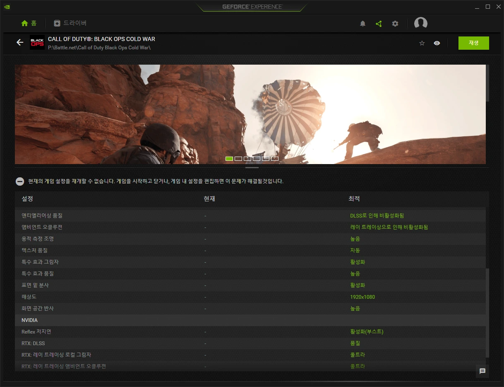This screenshot has width=504, height=387.
Task: Click the settings list scrollbar thumb
Action: click(487, 313)
